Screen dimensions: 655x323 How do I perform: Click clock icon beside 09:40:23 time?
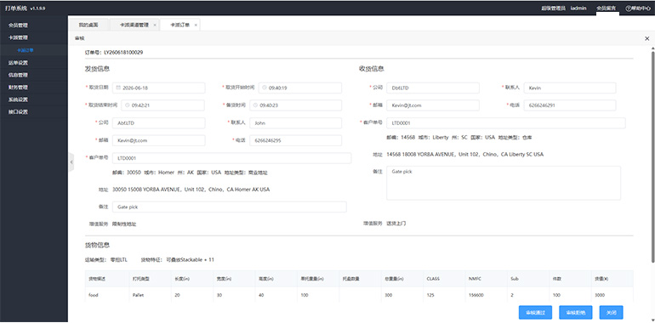pos(256,105)
